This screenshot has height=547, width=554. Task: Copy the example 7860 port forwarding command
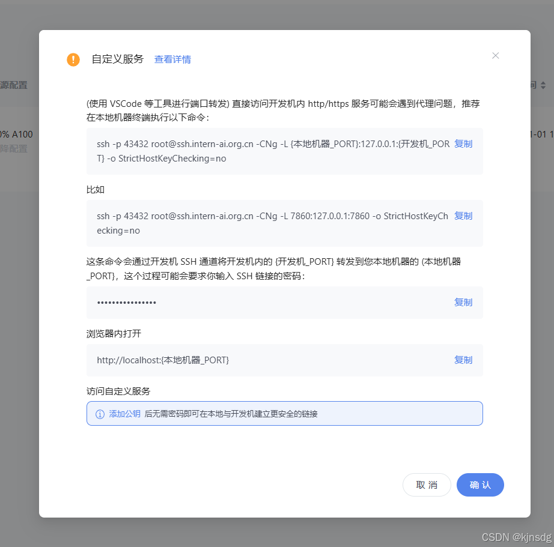[463, 216]
